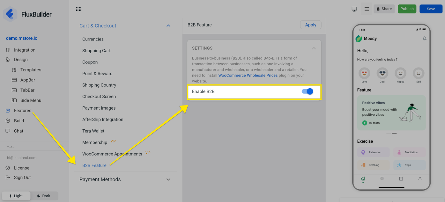Switch to desktop preview monitor icon
The height and width of the screenshot is (202, 445).
354,9
